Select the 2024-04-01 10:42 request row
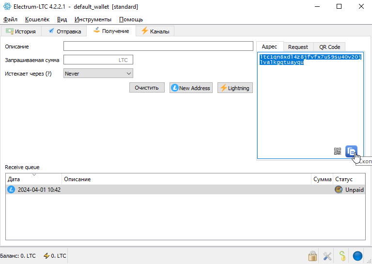 pos(186,189)
